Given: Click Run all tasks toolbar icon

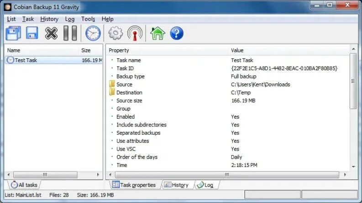Looking at the screenshot, I should [x=13, y=33].
